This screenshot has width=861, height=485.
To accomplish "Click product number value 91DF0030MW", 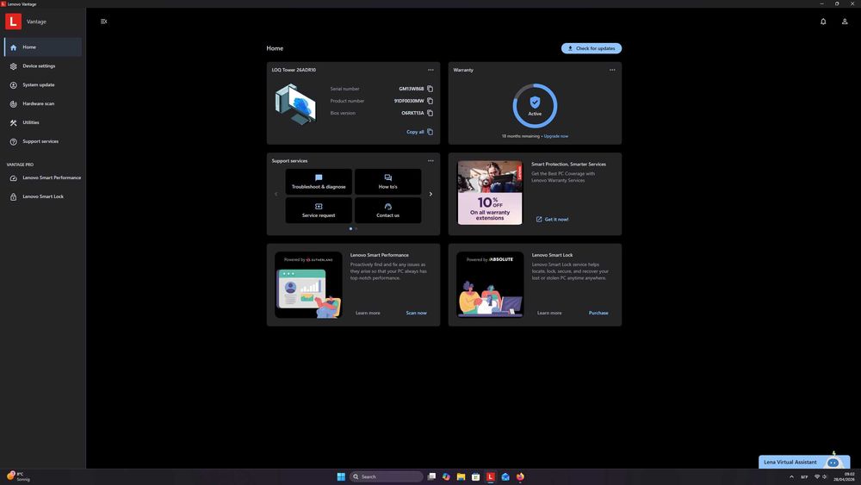I will pyautogui.click(x=409, y=101).
